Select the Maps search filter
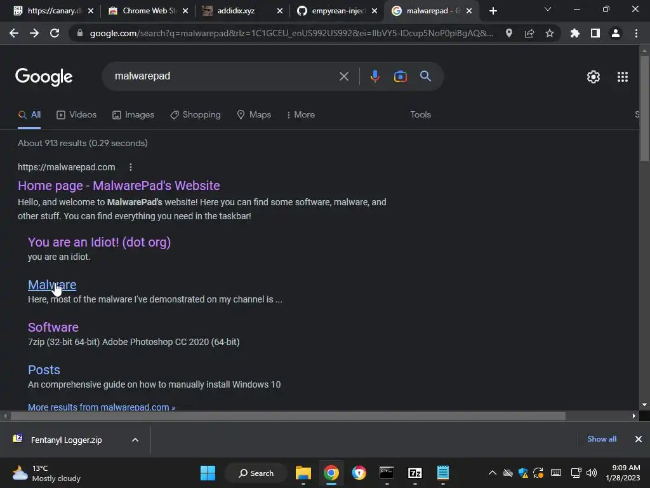650x488 pixels. pyautogui.click(x=254, y=114)
